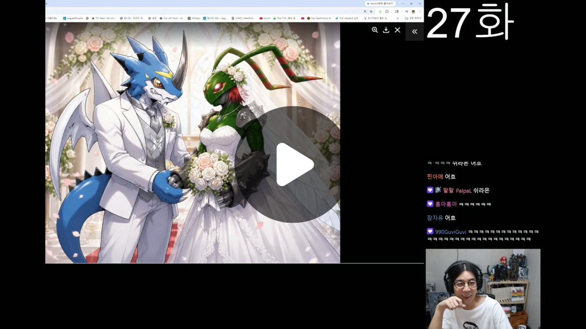
Task: Open the browser profile avatar icon
Action: point(413,11)
